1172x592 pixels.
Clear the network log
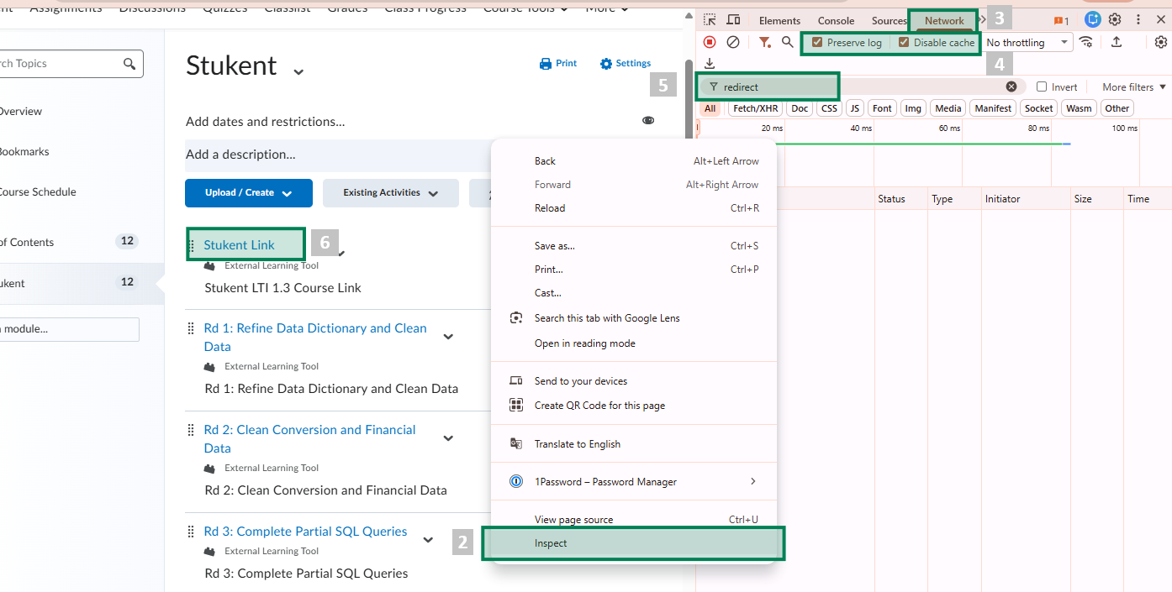[x=733, y=42]
